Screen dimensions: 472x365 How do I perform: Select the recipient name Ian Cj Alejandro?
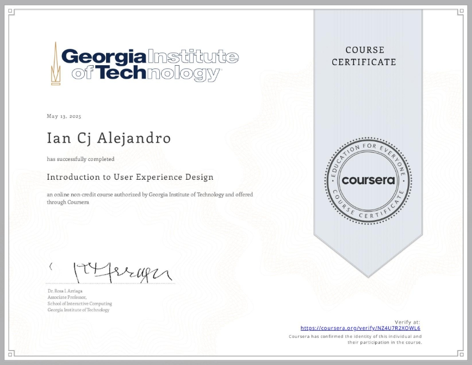point(108,139)
